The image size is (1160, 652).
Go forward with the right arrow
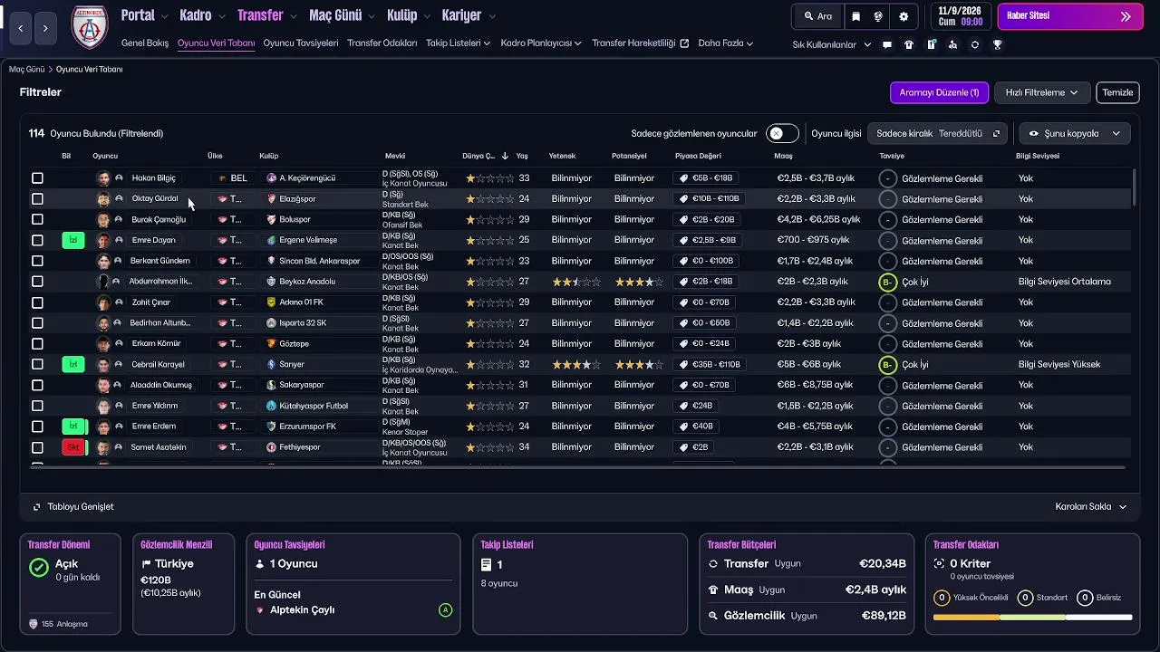pyautogui.click(x=45, y=28)
